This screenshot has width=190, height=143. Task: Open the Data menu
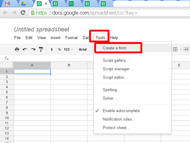[x=86, y=38]
